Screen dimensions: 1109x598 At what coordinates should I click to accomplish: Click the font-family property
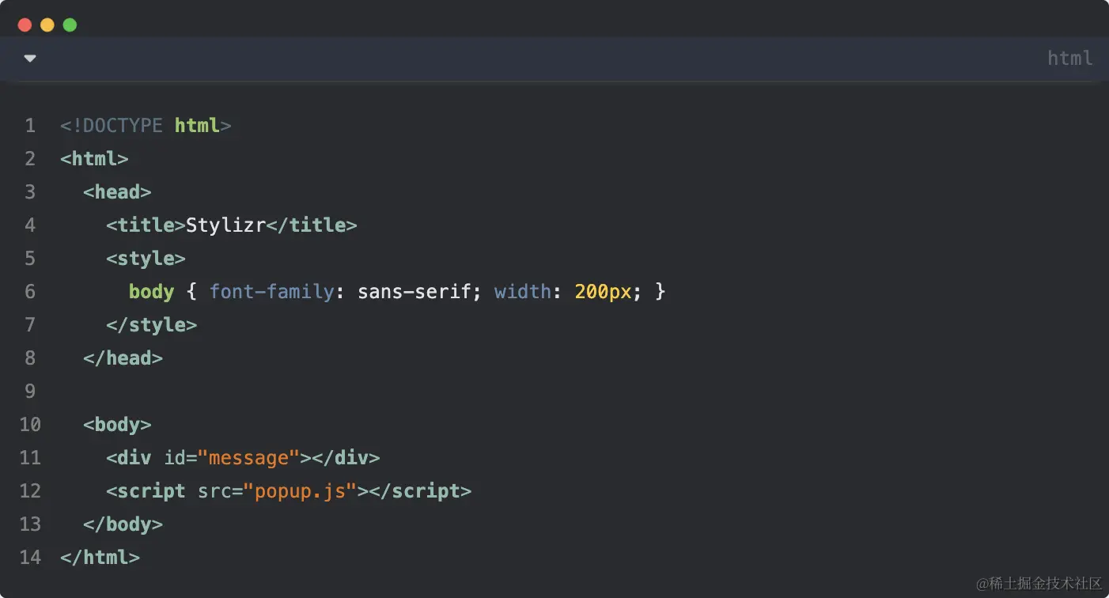pyautogui.click(x=271, y=292)
